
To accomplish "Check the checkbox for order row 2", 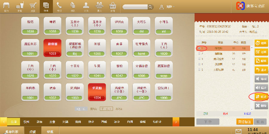I will point(199,54).
